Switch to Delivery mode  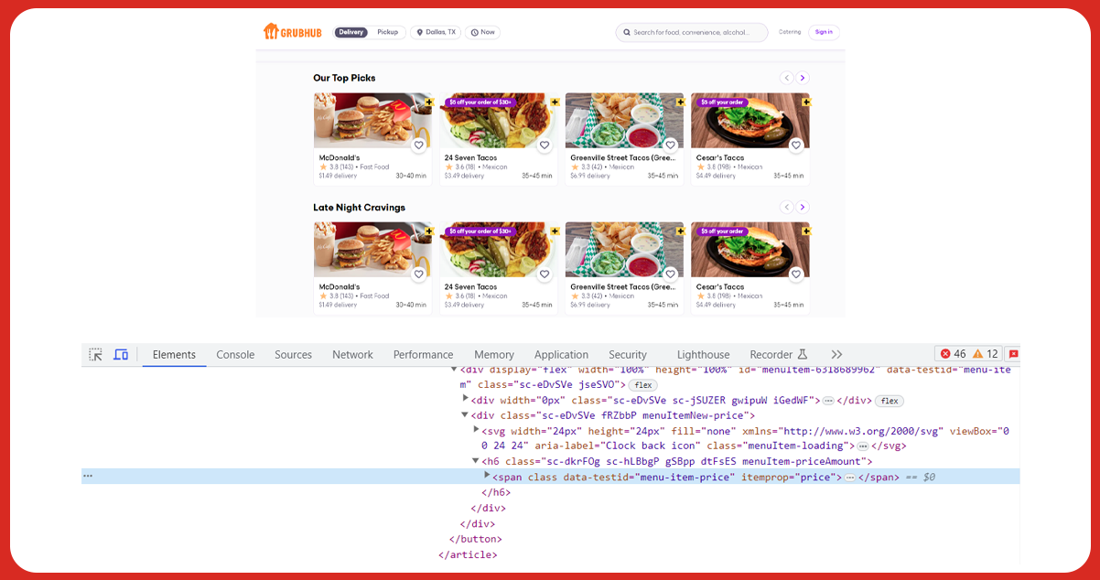(x=350, y=32)
